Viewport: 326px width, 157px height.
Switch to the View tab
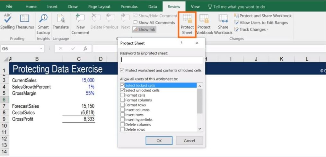click(x=195, y=7)
